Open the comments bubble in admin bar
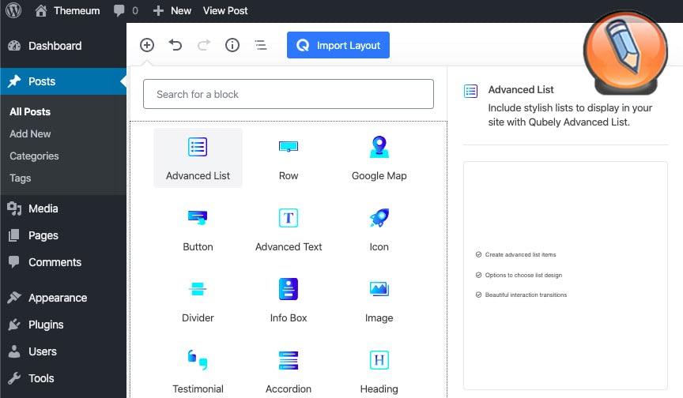The width and height of the screenshot is (683, 398). pos(126,10)
